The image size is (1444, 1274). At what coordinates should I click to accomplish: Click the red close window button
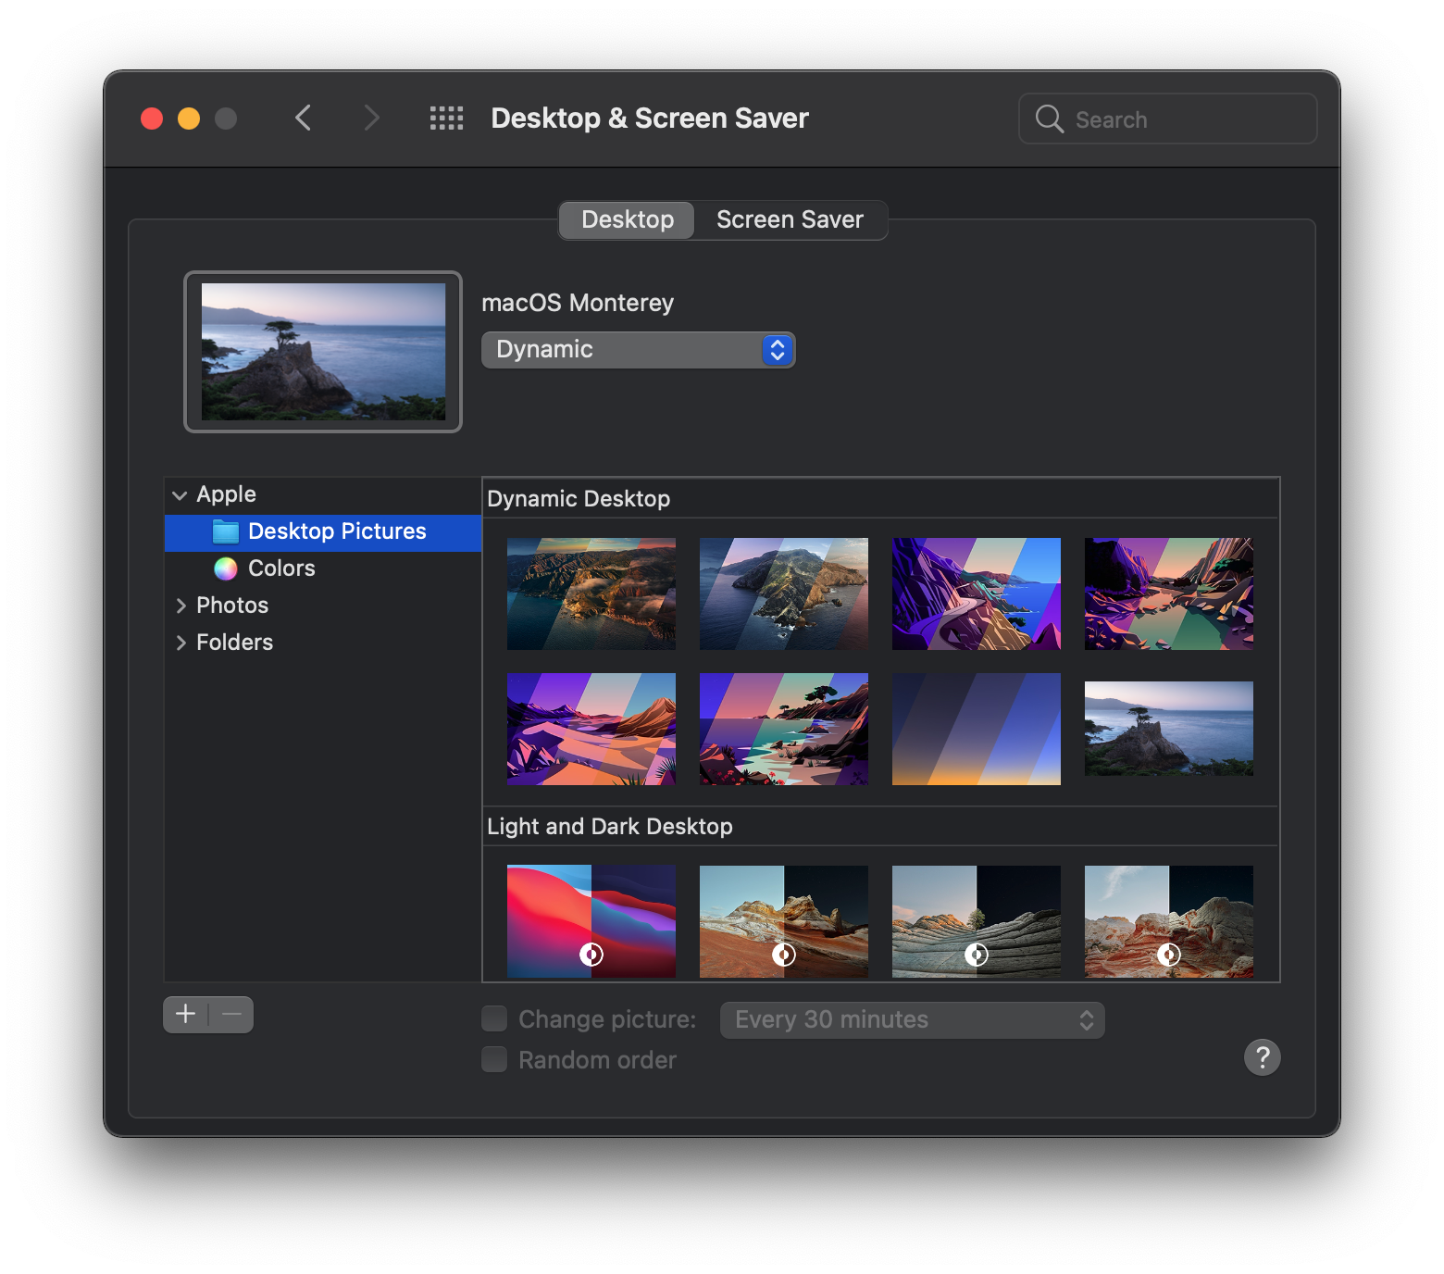(x=152, y=119)
